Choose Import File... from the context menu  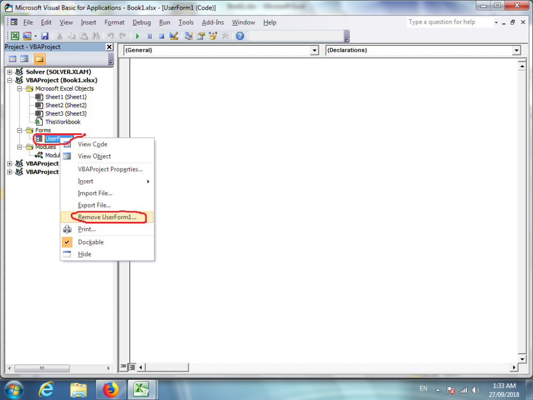click(107, 193)
